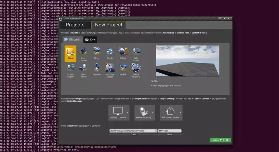Click "A clean empty project with no code" text

[166, 85]
